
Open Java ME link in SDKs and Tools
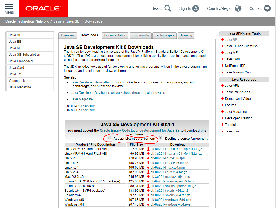pyautogui.click(x=231, y=53)
